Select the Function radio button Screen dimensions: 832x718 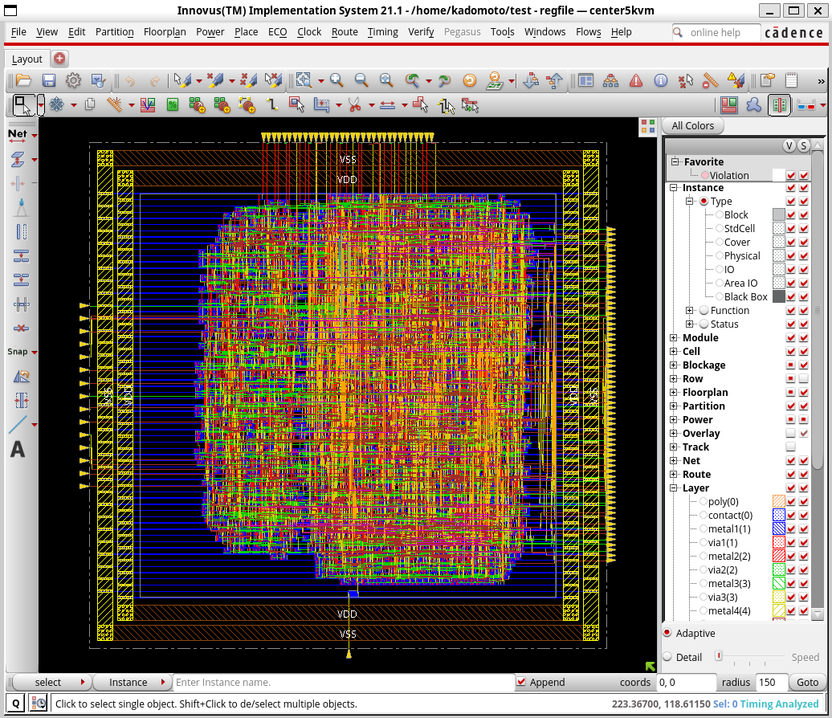click(704, 311)
